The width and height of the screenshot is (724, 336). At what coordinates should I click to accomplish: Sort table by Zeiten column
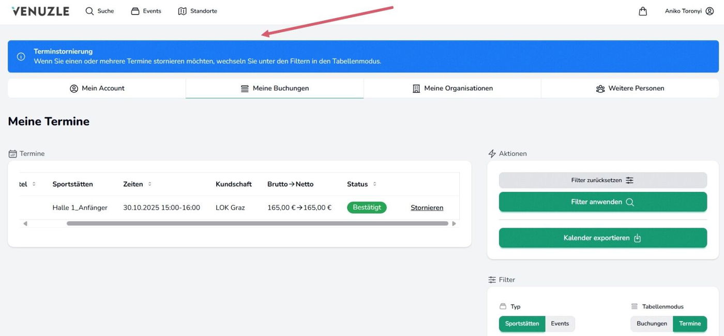tap(149, 184)
